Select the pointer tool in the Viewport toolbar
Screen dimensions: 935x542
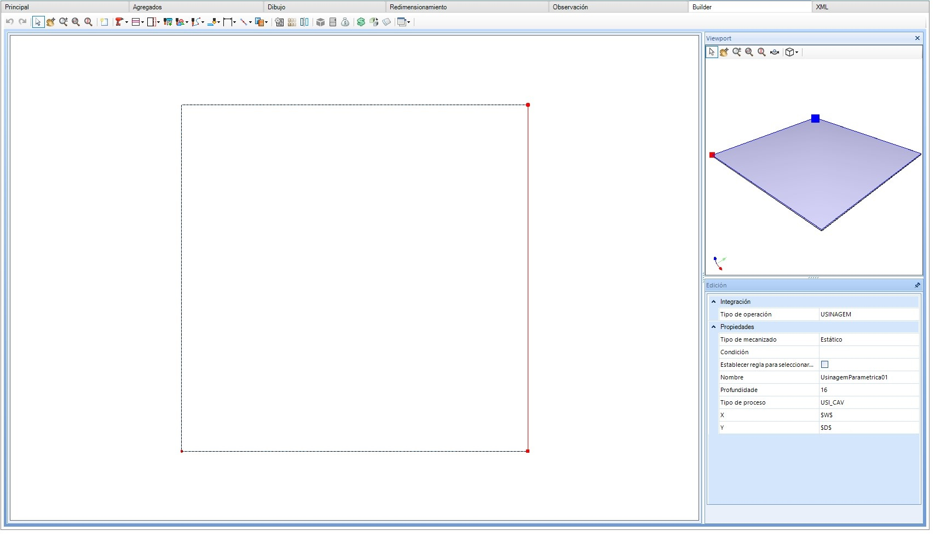tap(712, 52)
